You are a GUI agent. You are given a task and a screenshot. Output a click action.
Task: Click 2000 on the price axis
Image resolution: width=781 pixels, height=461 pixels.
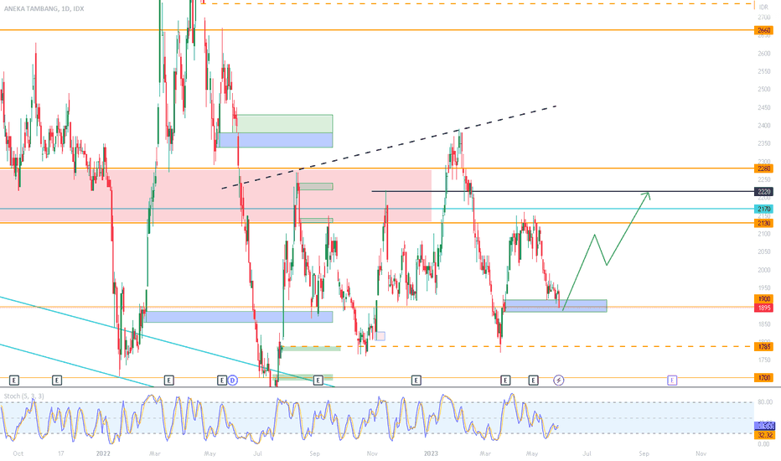point(764,270)
